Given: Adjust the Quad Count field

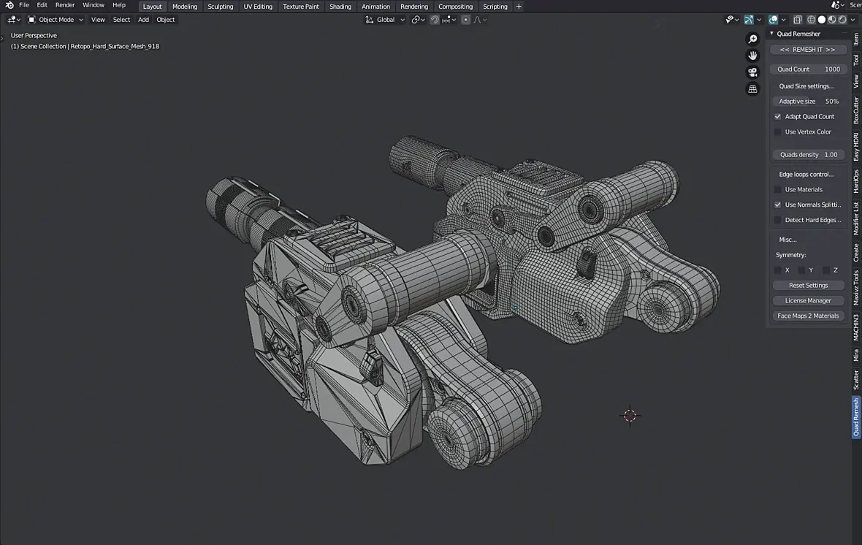Looking at the screenshot, I should point(808,69).
